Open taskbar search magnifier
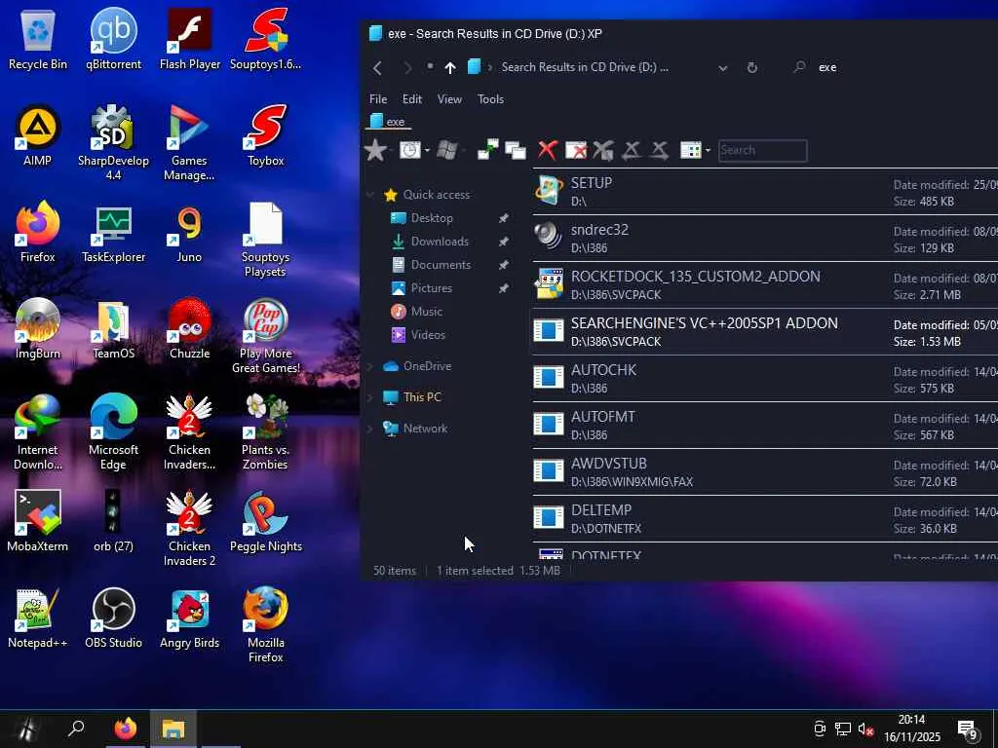Viewport: 998px width, 748px height. point(76,729)
